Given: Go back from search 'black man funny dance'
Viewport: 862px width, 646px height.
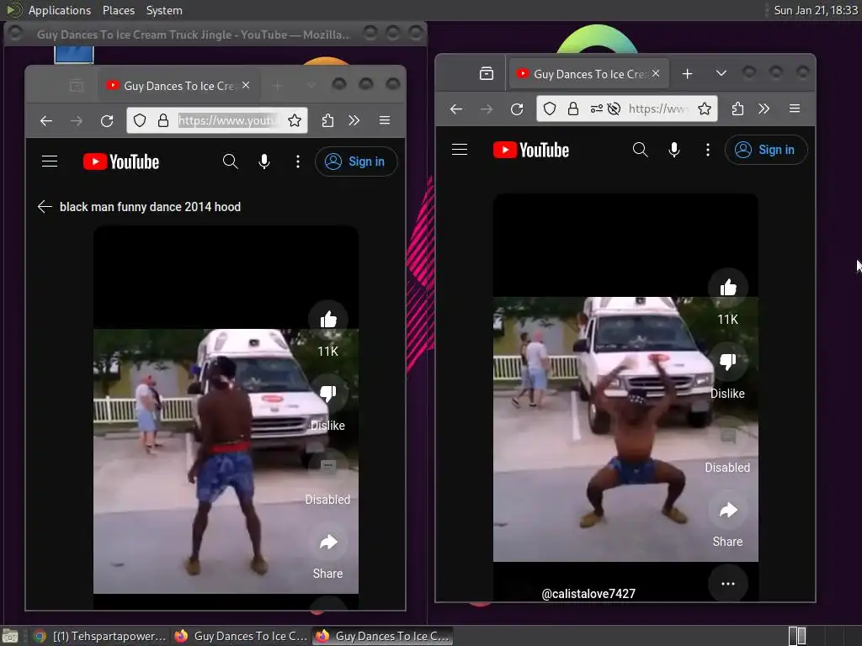Looking at the screenshot, I should [x=45, y=207].
